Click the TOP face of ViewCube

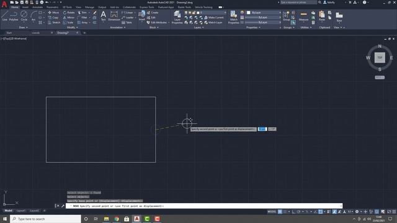click(x=380, y=58)
